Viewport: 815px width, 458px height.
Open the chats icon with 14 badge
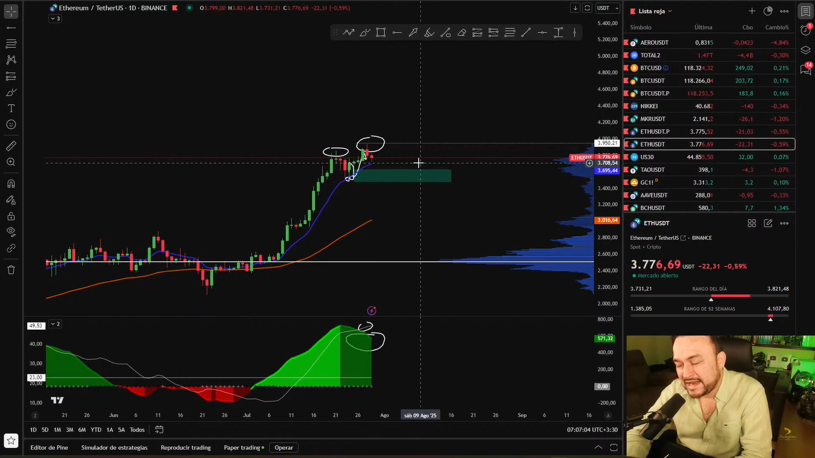click(x=805, y=69)
